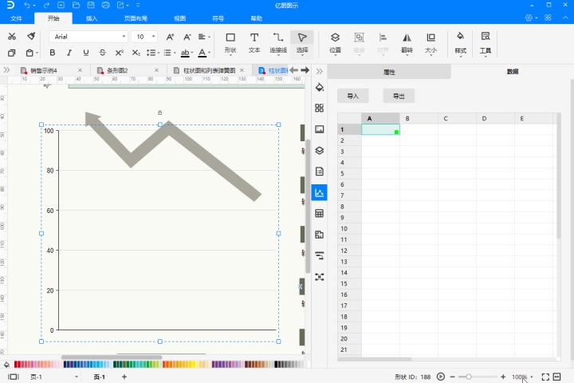Click the format painter brush icon
The width and height of the screenshot is (574, 383).
click(30, 37)
